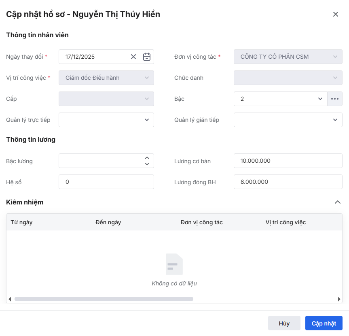Click the Cập nhật button

324,323
